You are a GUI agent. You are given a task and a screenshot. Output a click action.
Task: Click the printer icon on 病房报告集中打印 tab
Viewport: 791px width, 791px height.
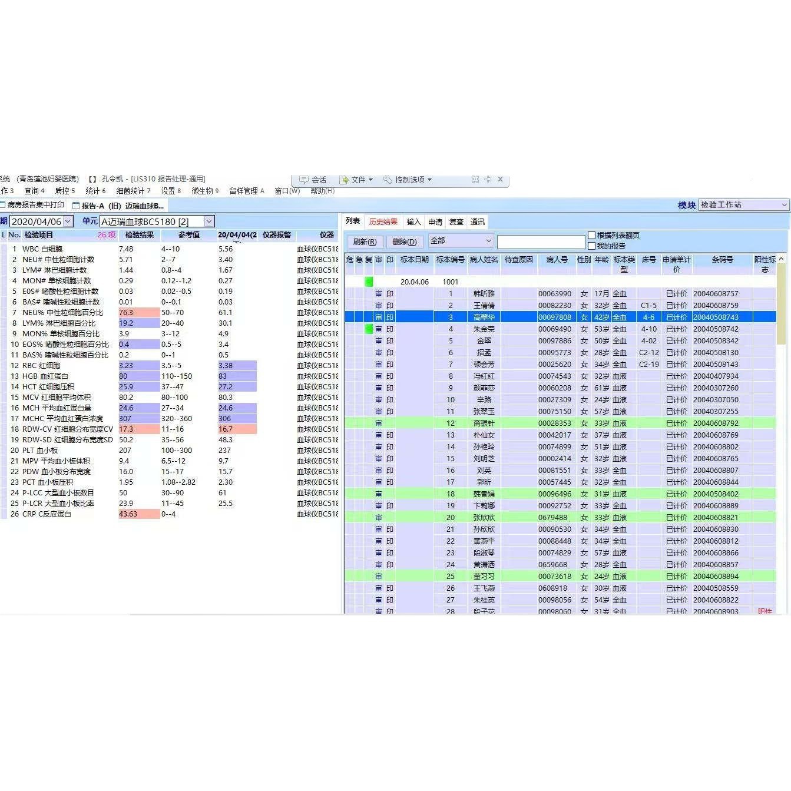point(2,203)
